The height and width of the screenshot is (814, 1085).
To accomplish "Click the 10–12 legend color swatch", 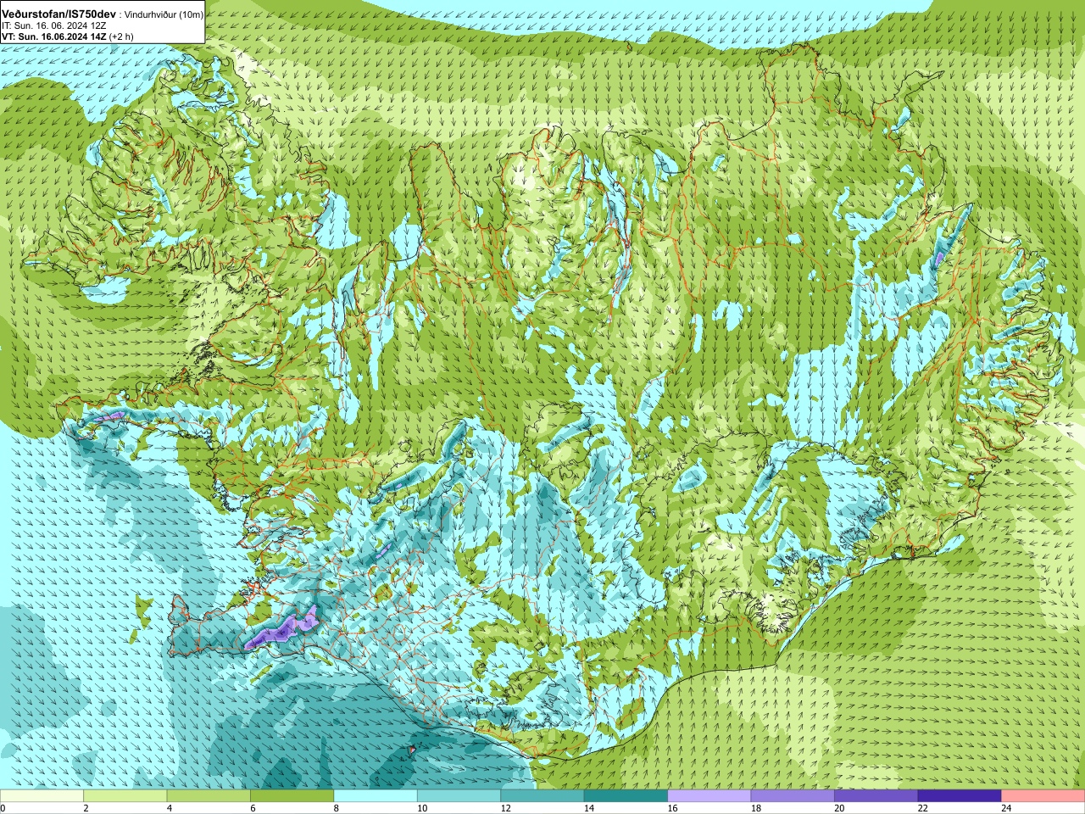I will [459, 796].
